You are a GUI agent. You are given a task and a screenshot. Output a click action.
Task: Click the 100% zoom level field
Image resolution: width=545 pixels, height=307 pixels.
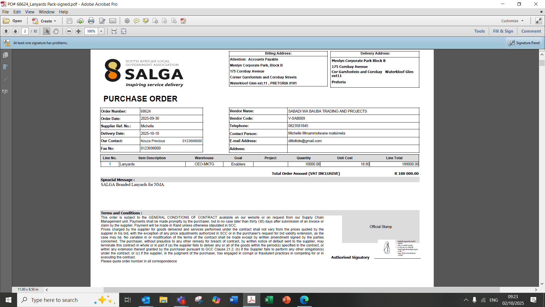coord(91,31)
